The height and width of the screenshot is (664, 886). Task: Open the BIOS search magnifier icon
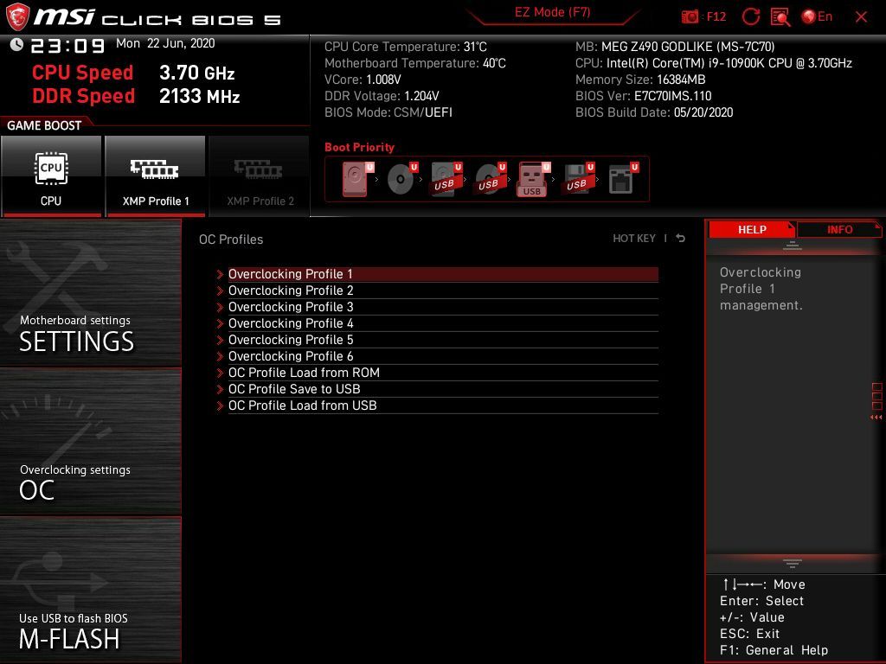click(x=780, y=16)
